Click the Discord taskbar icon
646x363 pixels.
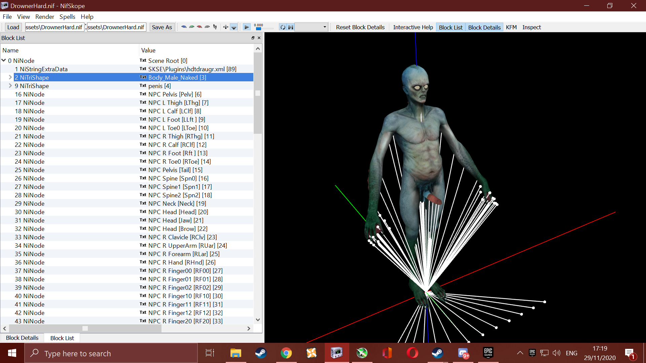point(463,353)
